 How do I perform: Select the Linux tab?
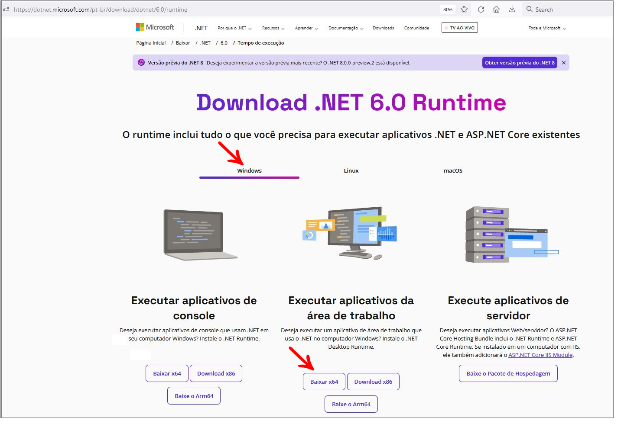[x=351, y=170]
